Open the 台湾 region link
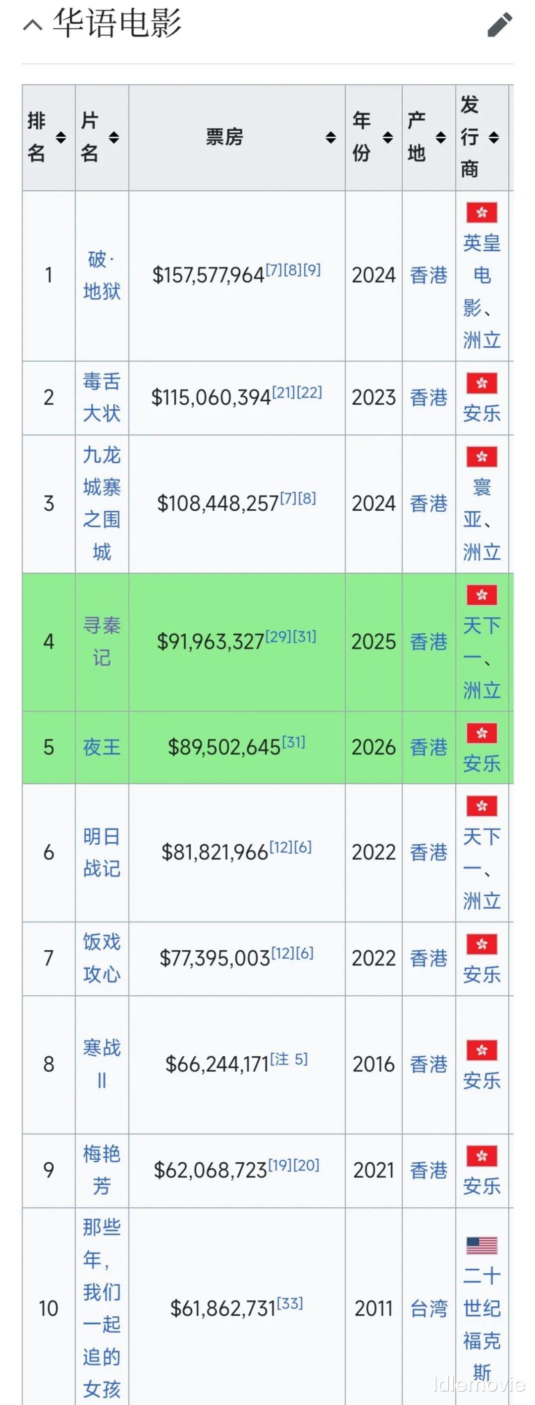The height and width of the screenshot is (1405, 535). (x=428, y=1308)
